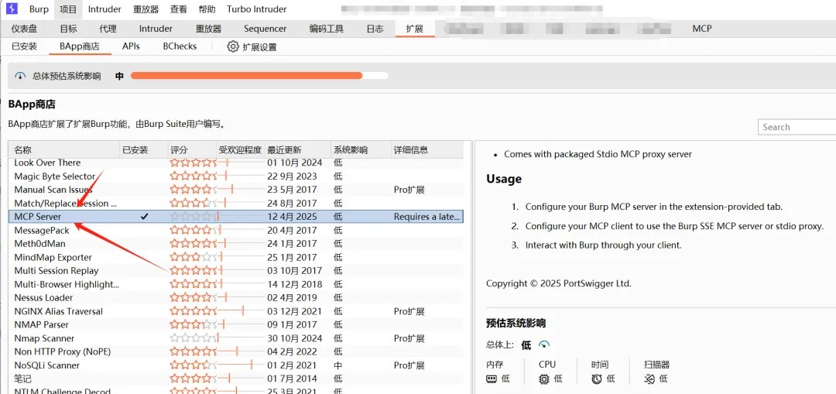Open the 重放器 menu in menu bar
This screenshot has height=394, width=836.
[146, 9]
